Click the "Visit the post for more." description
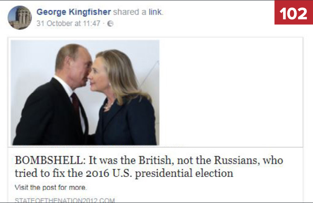 tap(51, 187)
